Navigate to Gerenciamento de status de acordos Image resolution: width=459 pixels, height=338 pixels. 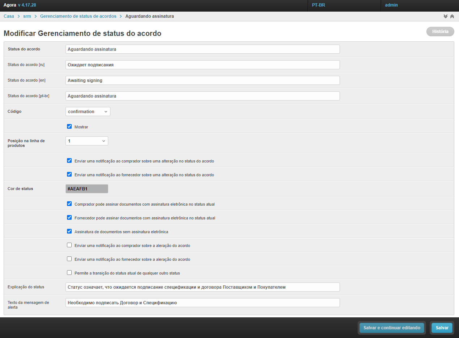[78, 16]
